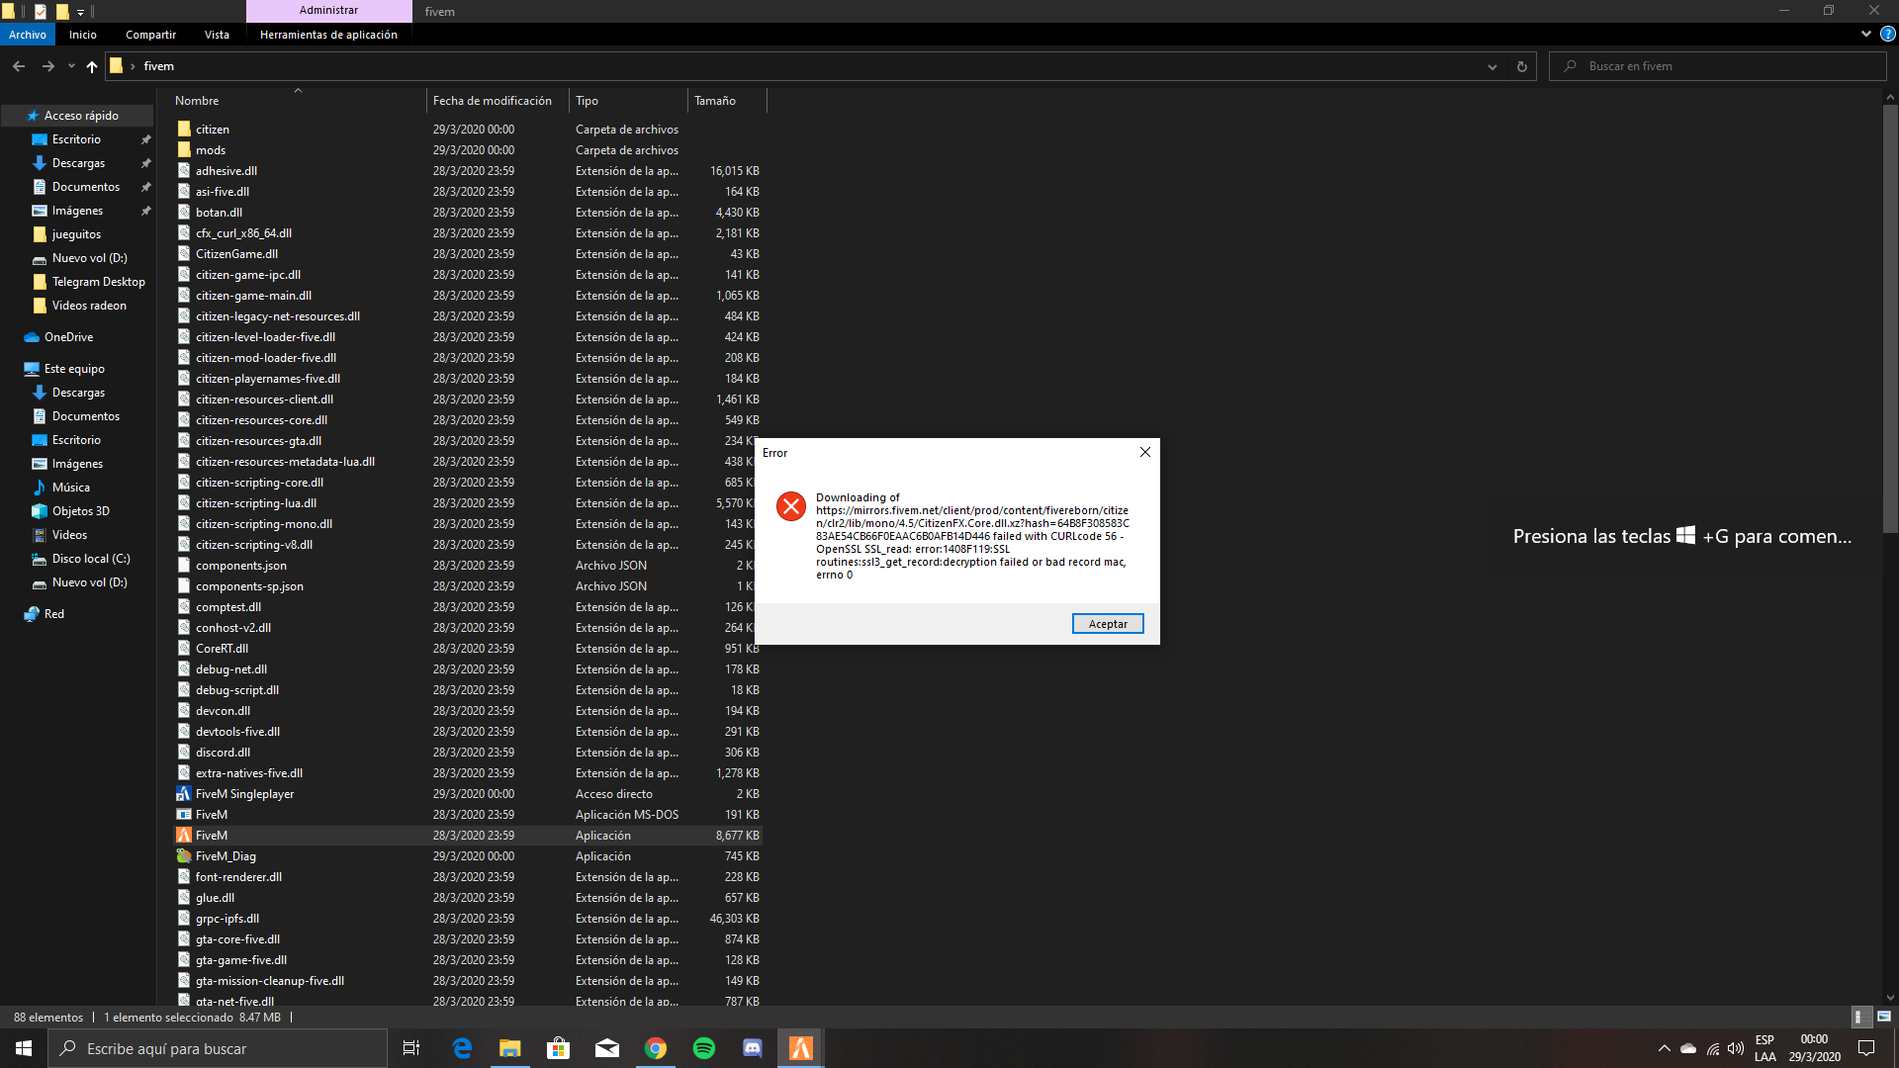This screenshot has width=1899, height=1068.
Task: Navigate up to the parent folder
Action: (x=92, y=66)
